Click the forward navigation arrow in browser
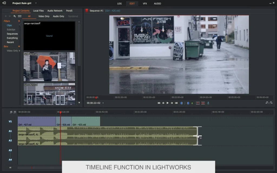 coord(10,16)
